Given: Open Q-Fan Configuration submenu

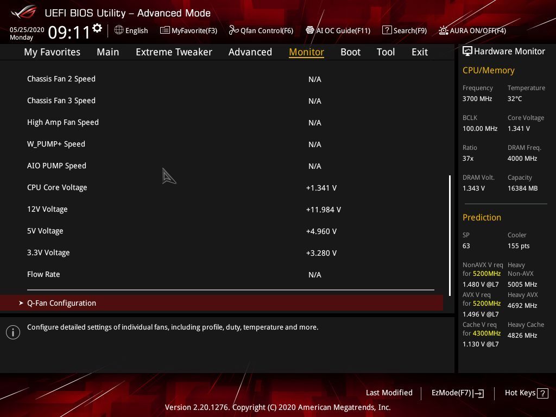Looking at the screenshot, I should tap(222, 303).
